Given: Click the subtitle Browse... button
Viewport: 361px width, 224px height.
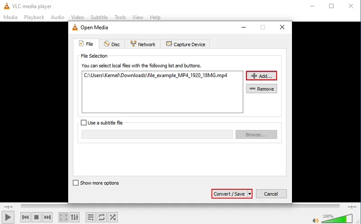Looking at the screenshot, I should [256, 135].
